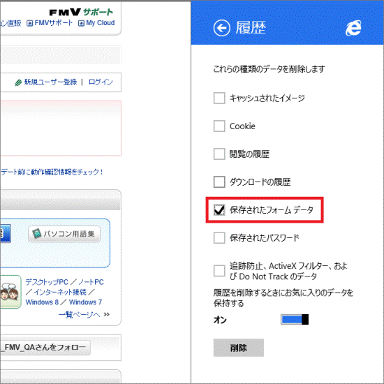This screenshot has height=384, width=384.
Task: Tick the ダウンロードの履歴 checkbox
Action: tap(219, 182)
